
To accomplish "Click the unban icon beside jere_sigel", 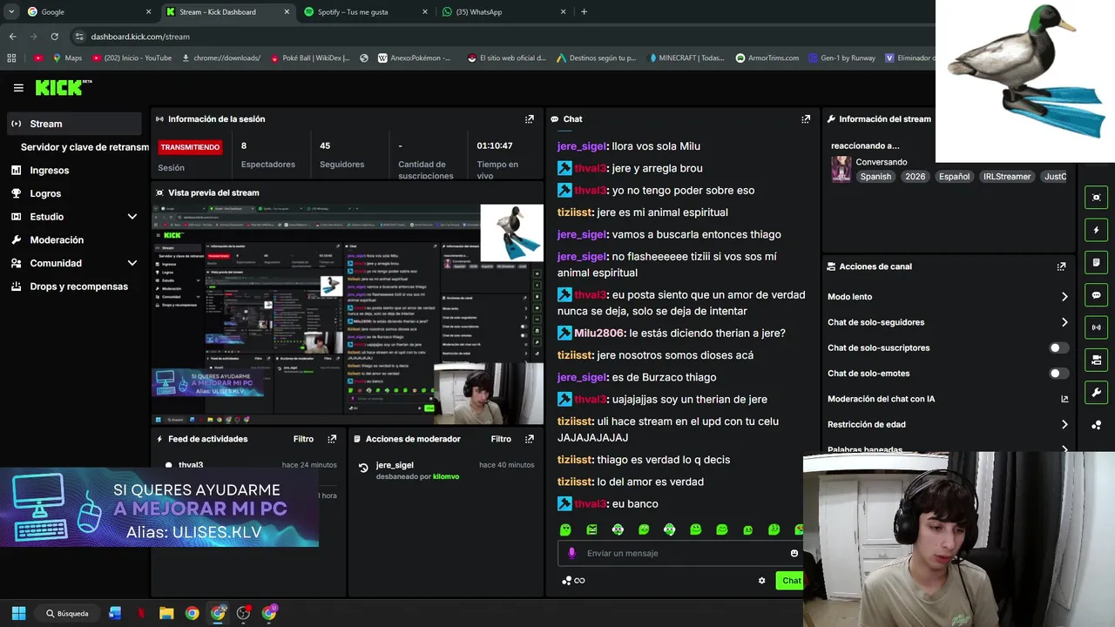I will (x=363, y=469).
